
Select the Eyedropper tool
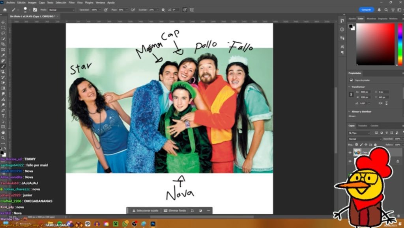pos(3,55)
